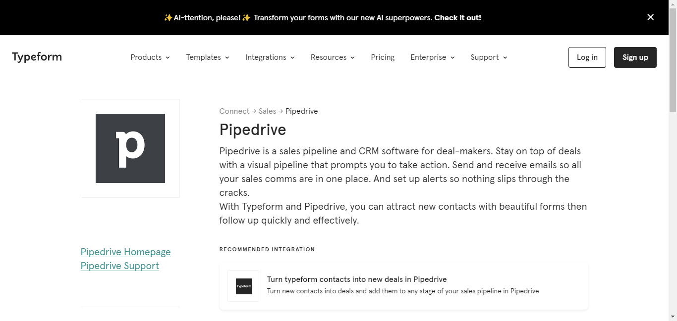The image size is (677, 321).
Task: Open the Pipedrive Homepage link
Action: coord(125,252)
